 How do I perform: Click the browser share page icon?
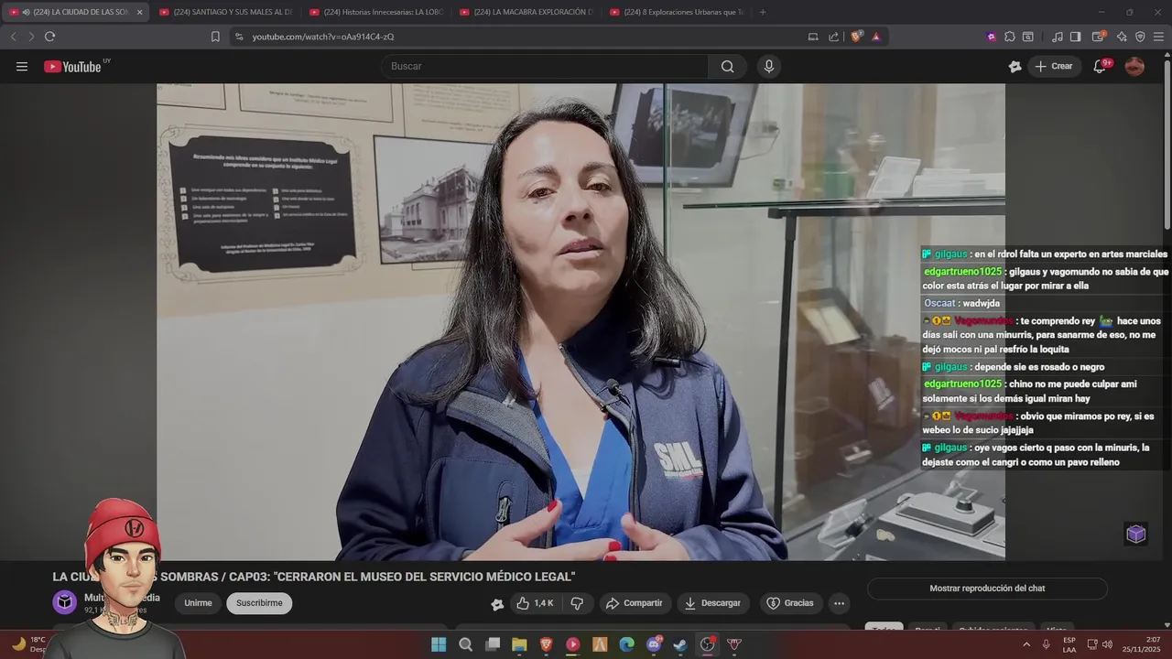click(x=834, y=37)
